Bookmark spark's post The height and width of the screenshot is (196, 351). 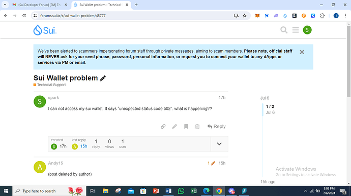[186, 127]
